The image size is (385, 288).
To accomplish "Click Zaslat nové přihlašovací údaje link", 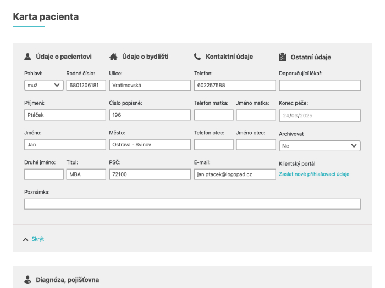I will pyautogui.click(x=314, y=174).
